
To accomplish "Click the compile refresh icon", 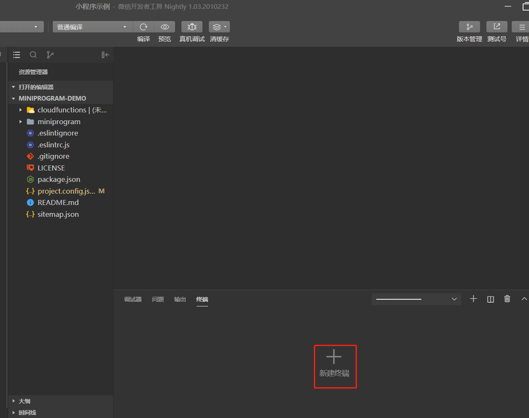I will pos(143,27).
